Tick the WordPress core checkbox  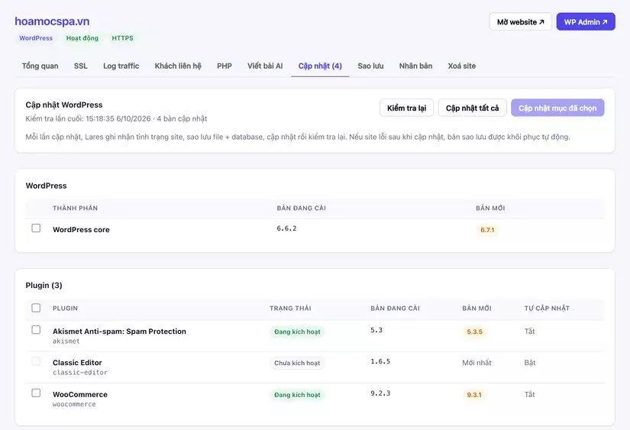pos(36,228)
